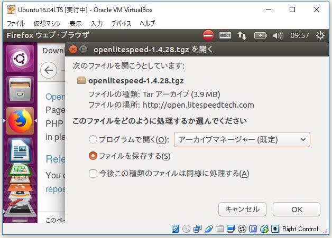Open the 入力 menu
332x238 pixels.
pyautogui.click(x=97, y=23)
